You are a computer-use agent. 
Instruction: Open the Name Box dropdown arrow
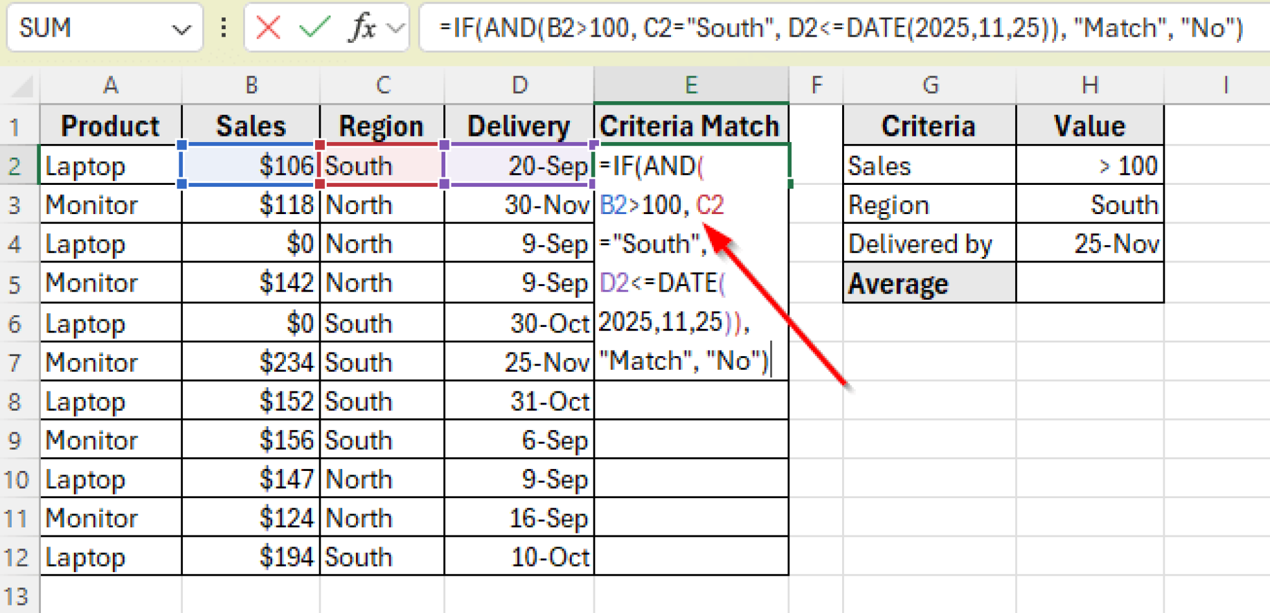click(180, 27)
